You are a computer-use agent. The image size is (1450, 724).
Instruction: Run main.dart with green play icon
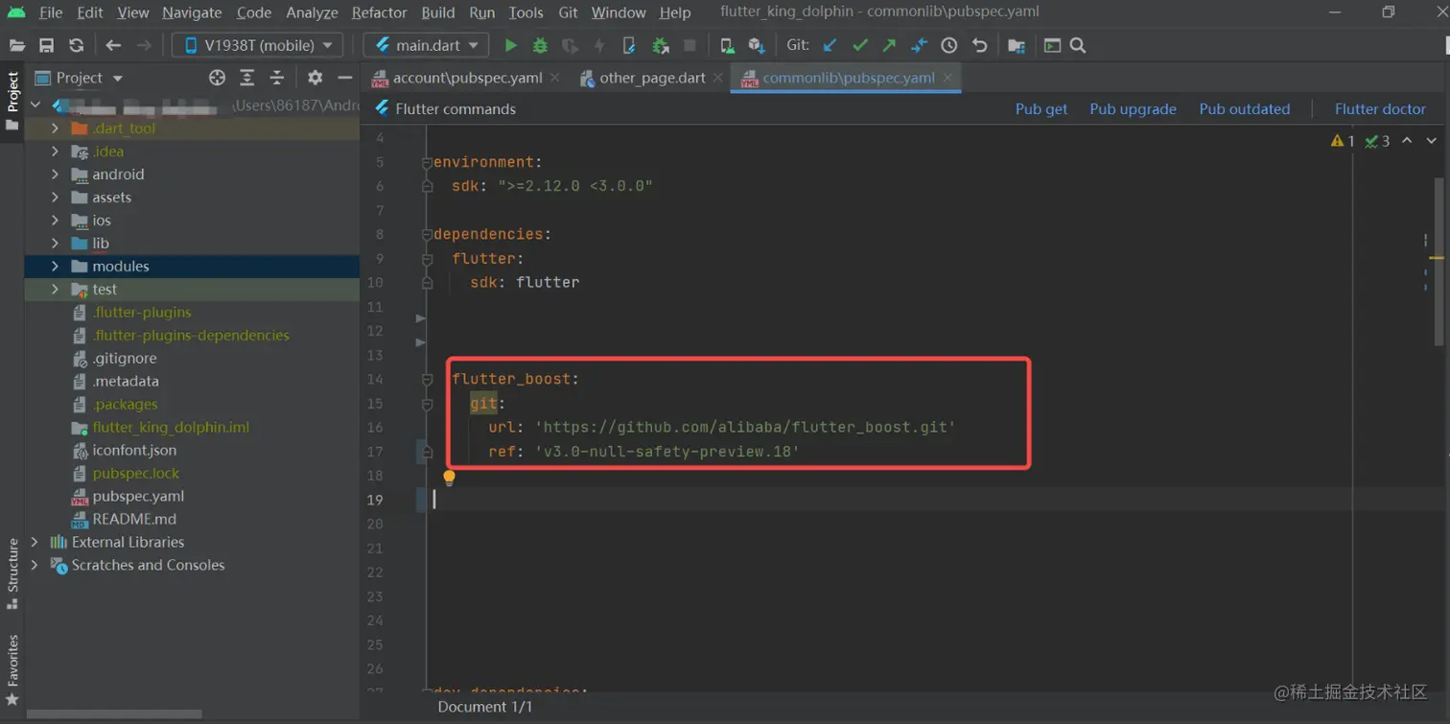[x=511, y=45]
